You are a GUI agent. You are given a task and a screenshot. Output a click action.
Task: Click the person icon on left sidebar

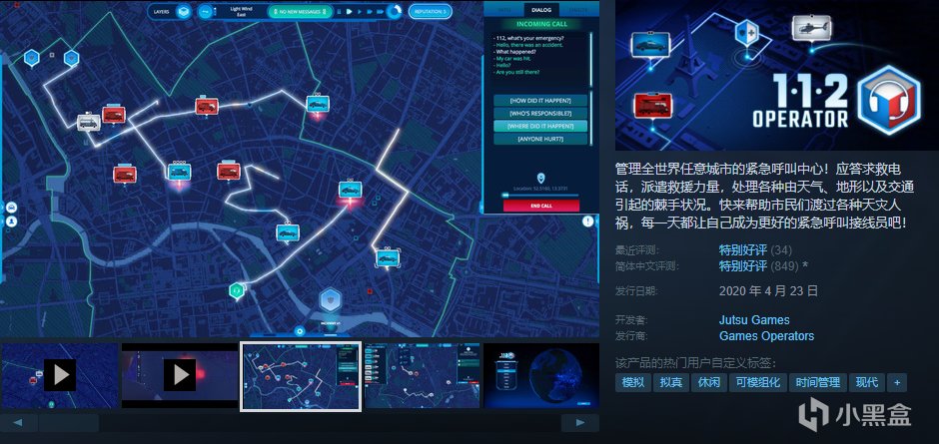click(11, 222)
